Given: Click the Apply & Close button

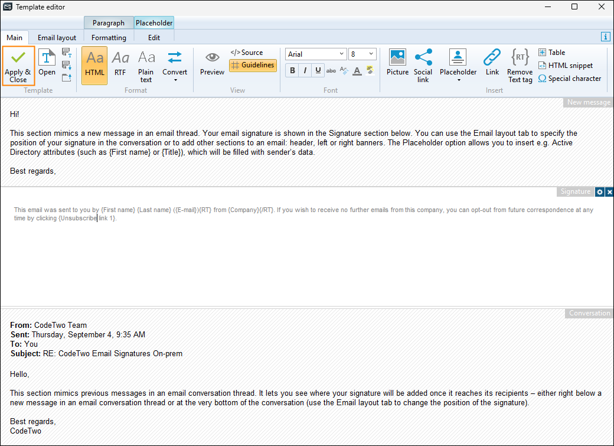Looking at the screenshot, I should coord(18,66).
